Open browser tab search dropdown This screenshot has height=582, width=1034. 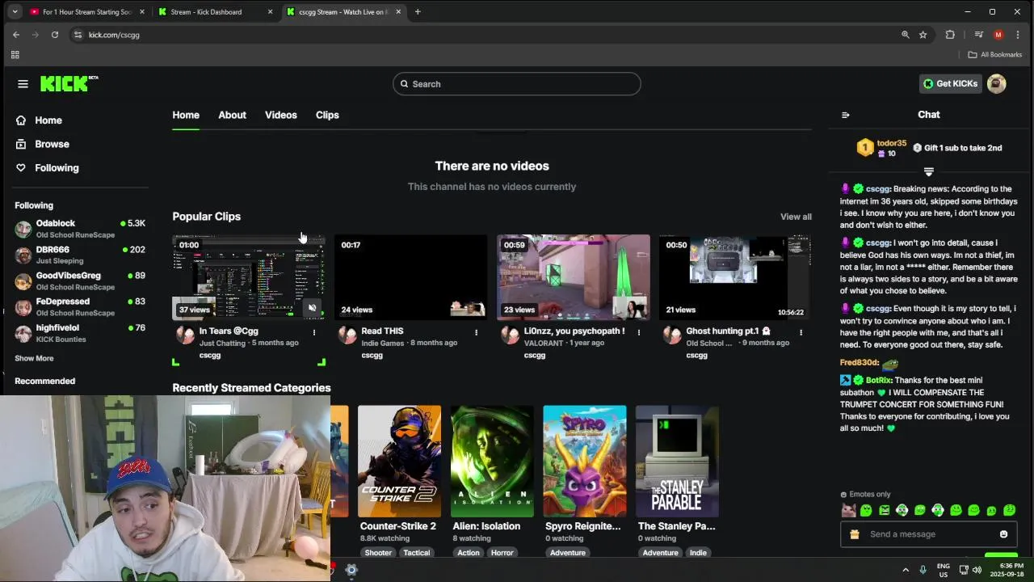(15, 12)
